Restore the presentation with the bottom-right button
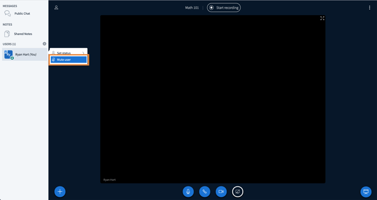 coord(366,192)
